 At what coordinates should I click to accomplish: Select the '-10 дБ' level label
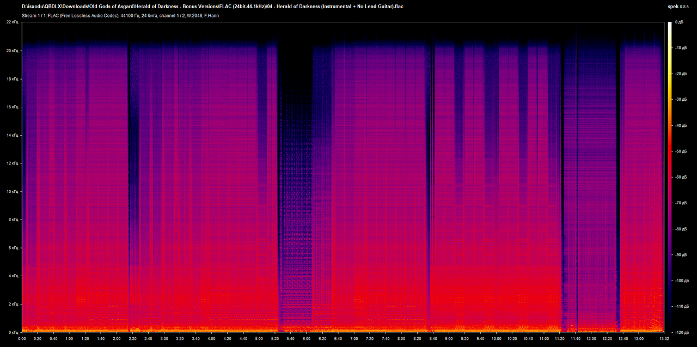tap(680, 48)
